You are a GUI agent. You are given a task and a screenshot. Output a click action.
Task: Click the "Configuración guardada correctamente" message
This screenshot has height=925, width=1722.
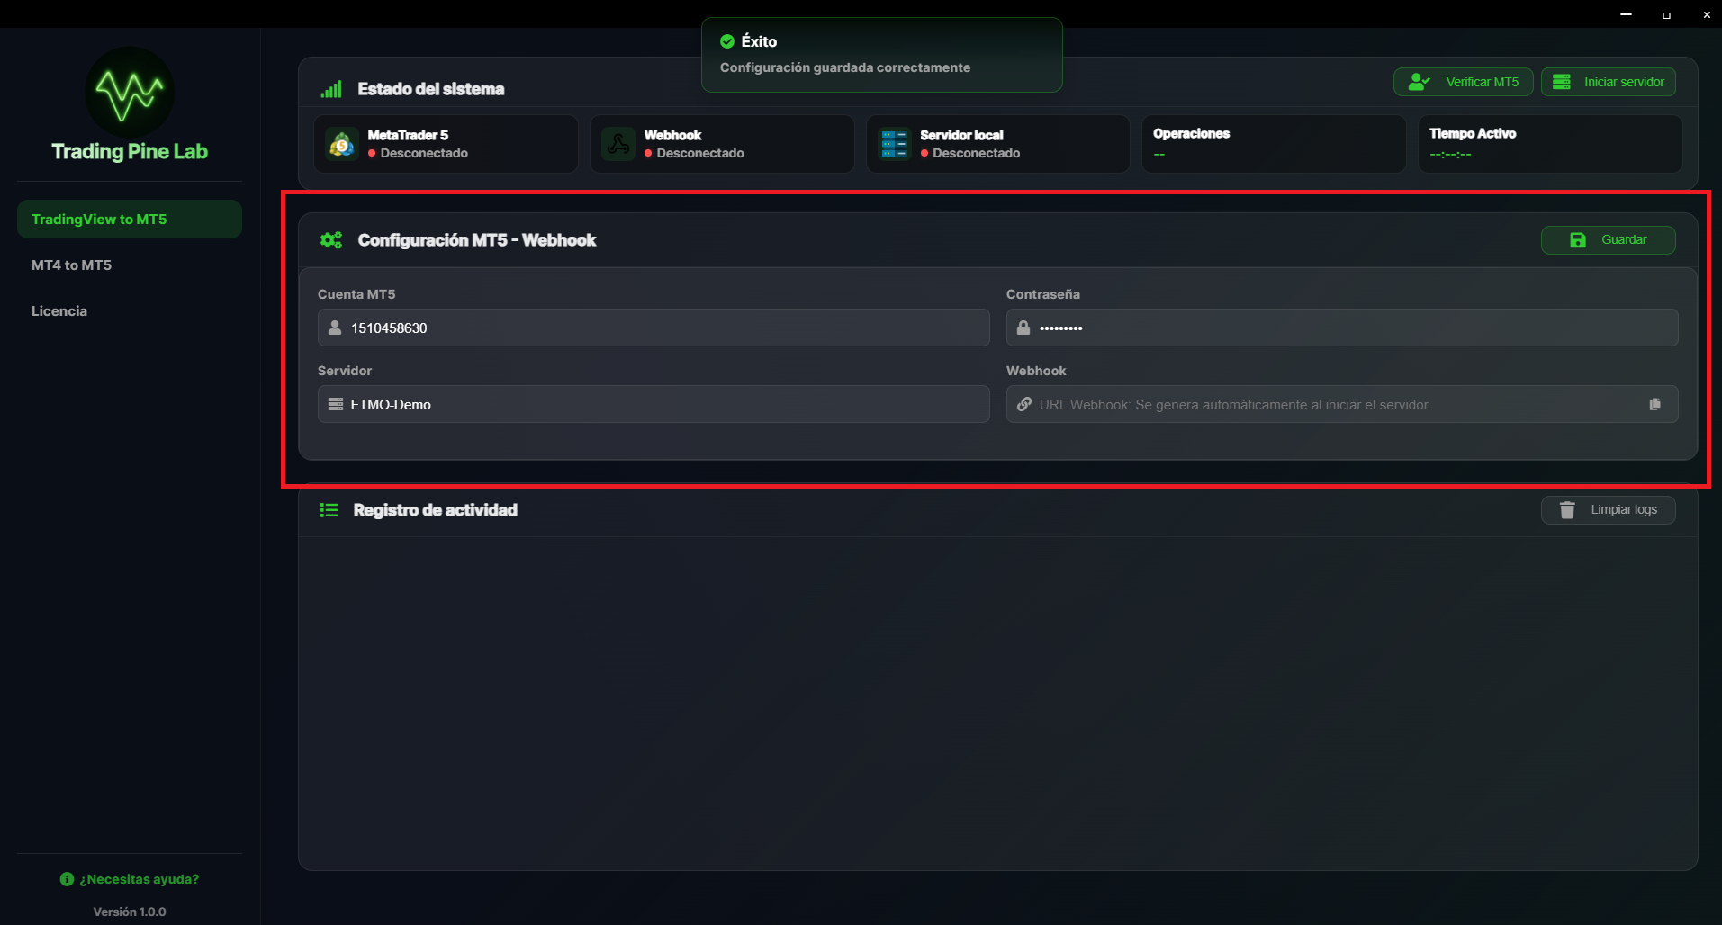click(845, 67)
